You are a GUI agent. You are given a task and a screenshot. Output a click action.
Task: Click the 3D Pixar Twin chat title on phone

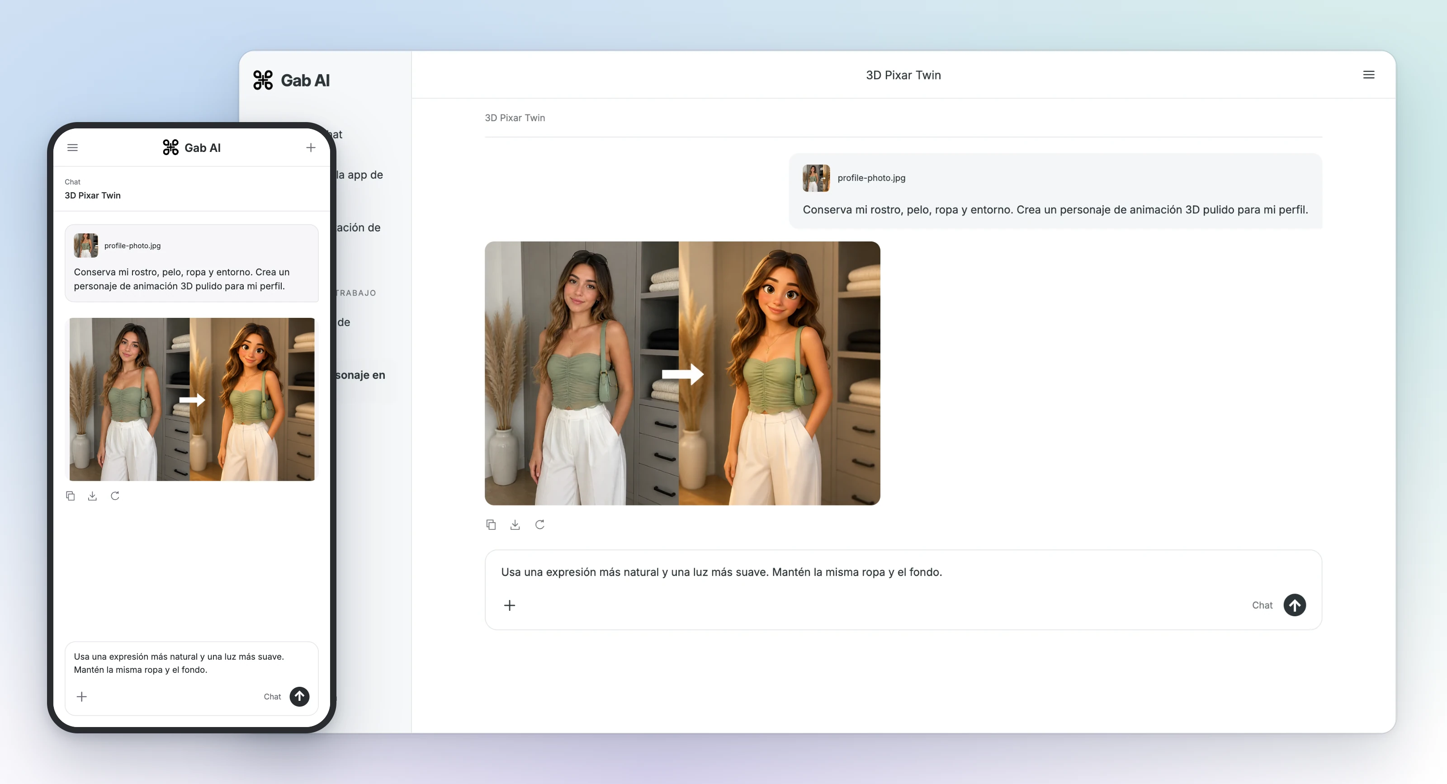pyautogui.click(x=93, y=195)
